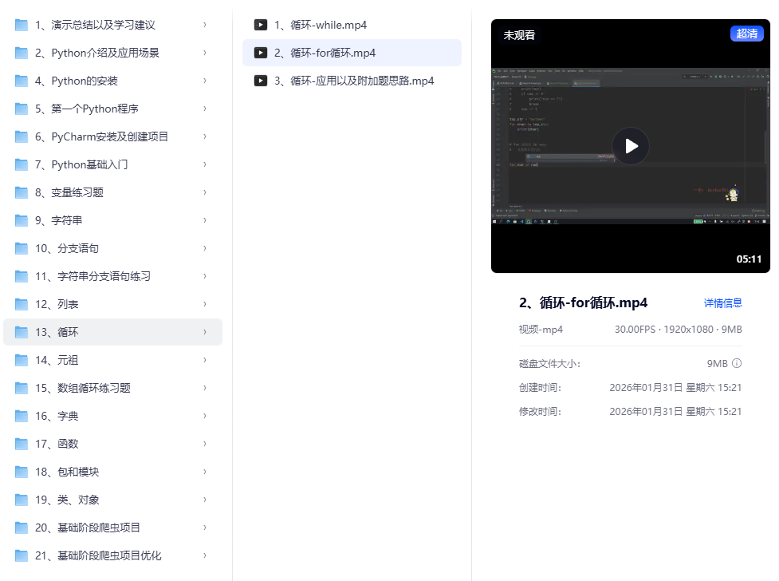Open the 14、元祖 folder
Image resolution: width=779 pixels, height=581 pixels.
point(70,360)
